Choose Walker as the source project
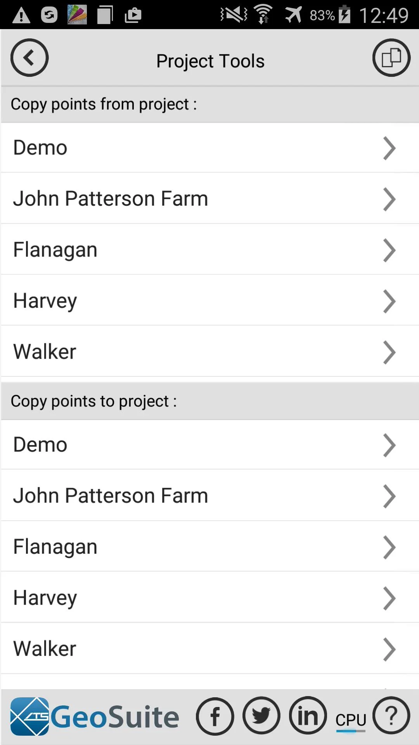 pos(209,352)
